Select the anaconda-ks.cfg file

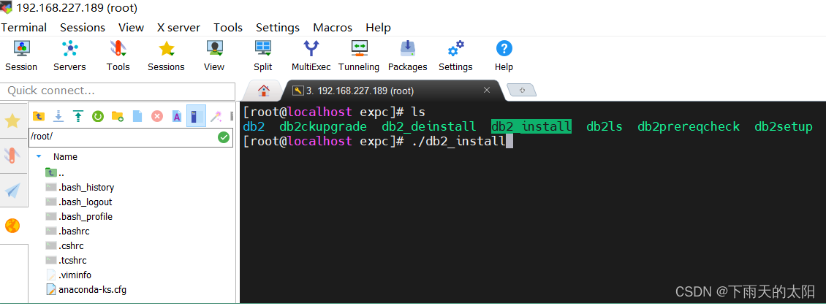tap(86, 289)
